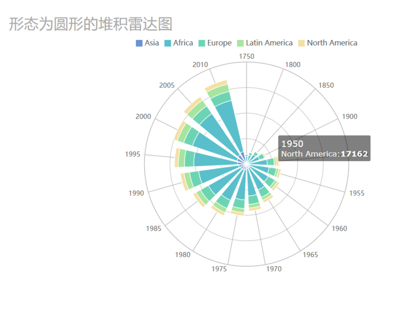Viewport: 399px width, 314px height.
Task: Click the 1975 axis label
Action: pyautogui.click(x=219, y=269)
